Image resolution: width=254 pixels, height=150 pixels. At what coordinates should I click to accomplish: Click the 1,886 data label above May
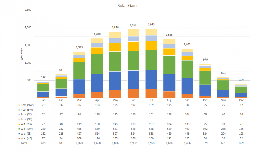click(x=115, y=27)
